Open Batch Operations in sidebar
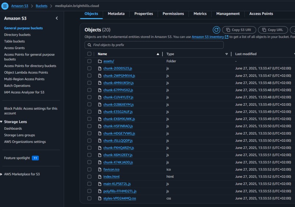The image size is (295, 207). [x=17, y=86]
